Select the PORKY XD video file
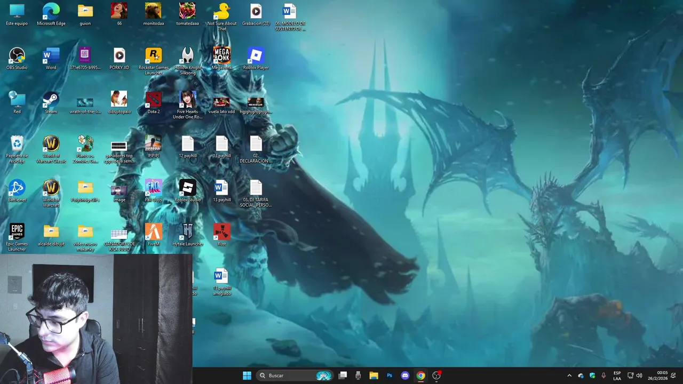Image resolution: width=683 pixels, height=384 pixels. coord(119,59)
